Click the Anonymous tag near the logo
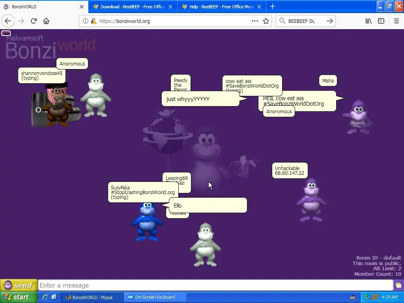This screenshot has width=404, height=303. pyautogui.click(x=72, y=64)
